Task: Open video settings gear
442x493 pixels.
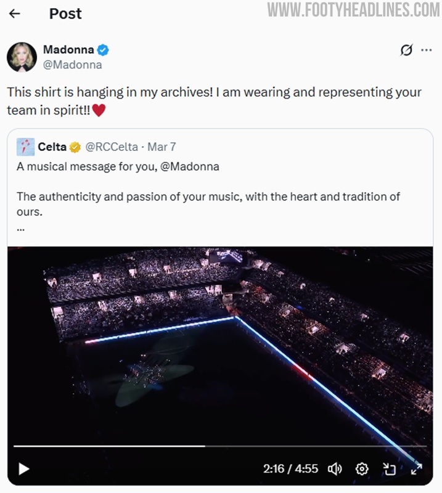Action: click(x=362, y=469)
